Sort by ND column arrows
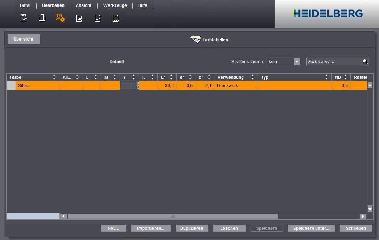 pos(345,77)
